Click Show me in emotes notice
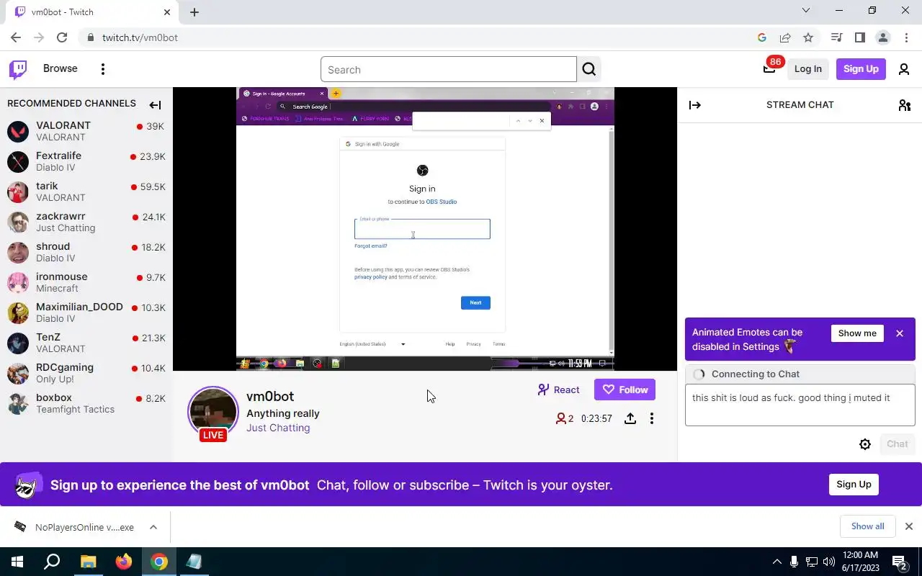The height and width of the screenshot is (576, 922). [x=857, y=333]
